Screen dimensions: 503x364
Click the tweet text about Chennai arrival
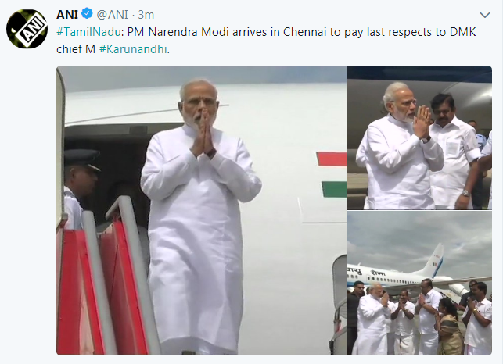[266, 41]
